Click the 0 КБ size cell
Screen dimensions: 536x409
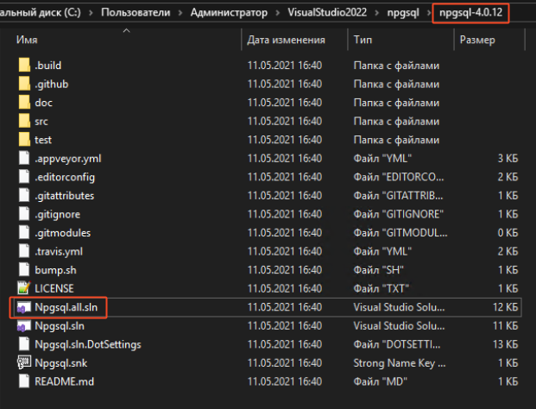point(508,233)
